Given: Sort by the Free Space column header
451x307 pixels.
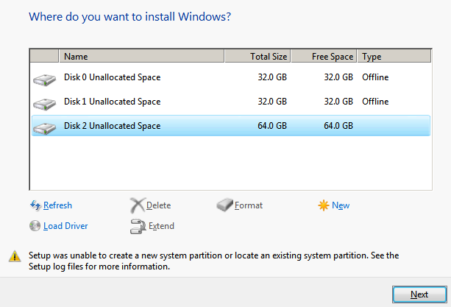Looking at the screenshot, I should coord(324,56).
